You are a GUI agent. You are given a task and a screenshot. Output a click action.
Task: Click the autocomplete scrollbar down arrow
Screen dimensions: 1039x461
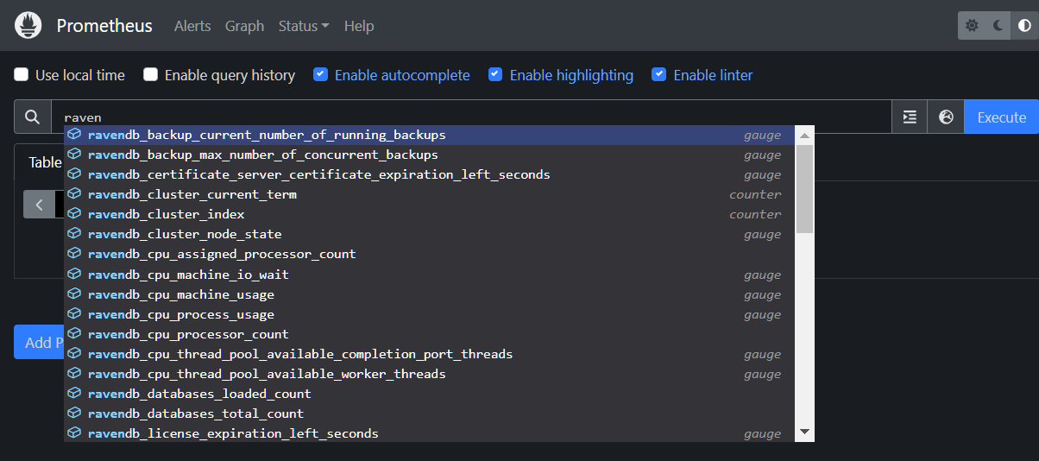point(804,432)
